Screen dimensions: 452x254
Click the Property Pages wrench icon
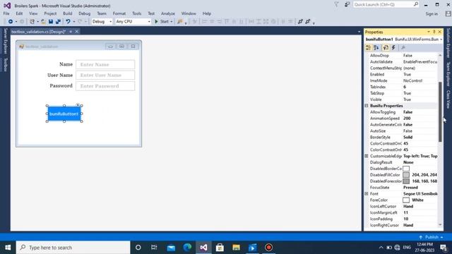click(403, 48)
